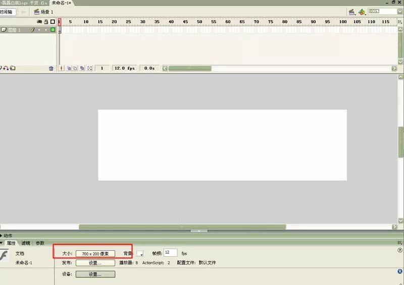
Task: Click the Edit Scene clapperboard icon
Action: tap(351, 12)
